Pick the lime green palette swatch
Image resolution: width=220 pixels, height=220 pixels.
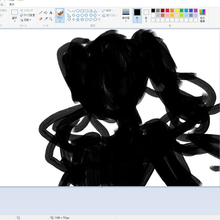click(x=181, y=15)
